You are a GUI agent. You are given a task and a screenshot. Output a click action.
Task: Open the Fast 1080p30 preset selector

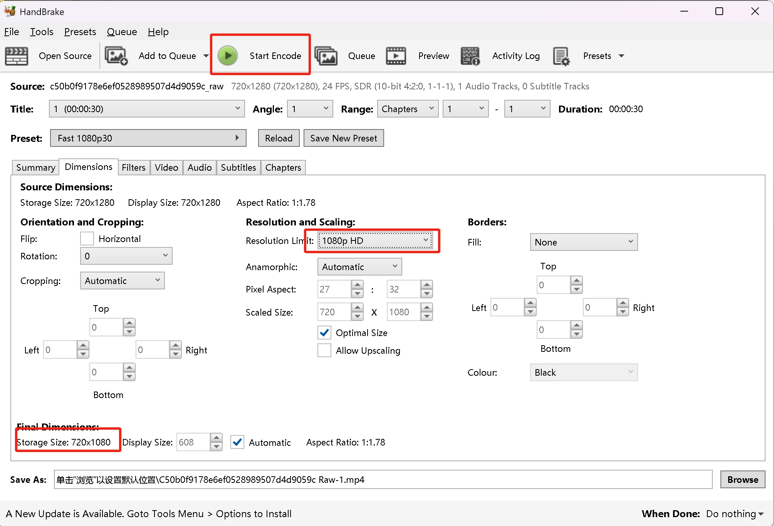point(148,138)
